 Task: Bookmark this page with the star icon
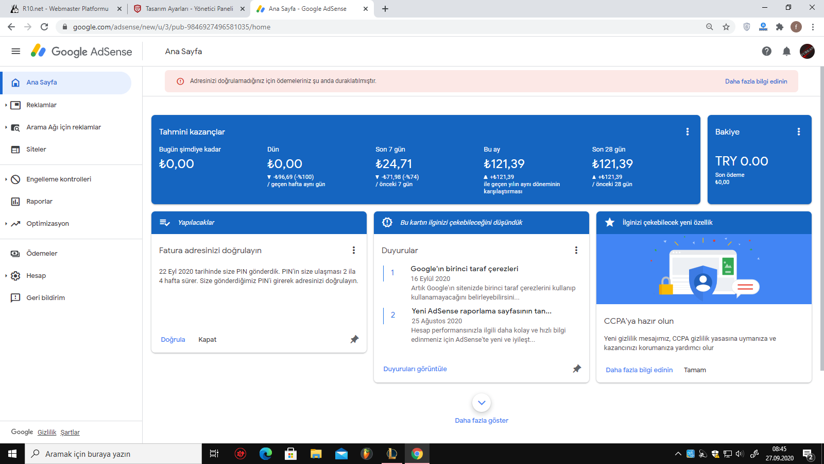tap(726, 27)
